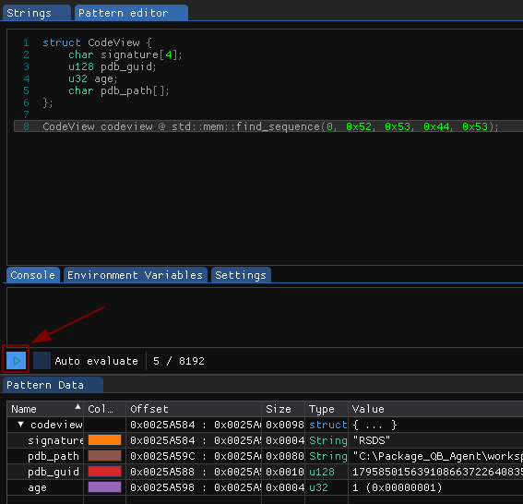523x504 pixels.
Task: Click the pdb_guid u128 value
Action: coord(437,472)
